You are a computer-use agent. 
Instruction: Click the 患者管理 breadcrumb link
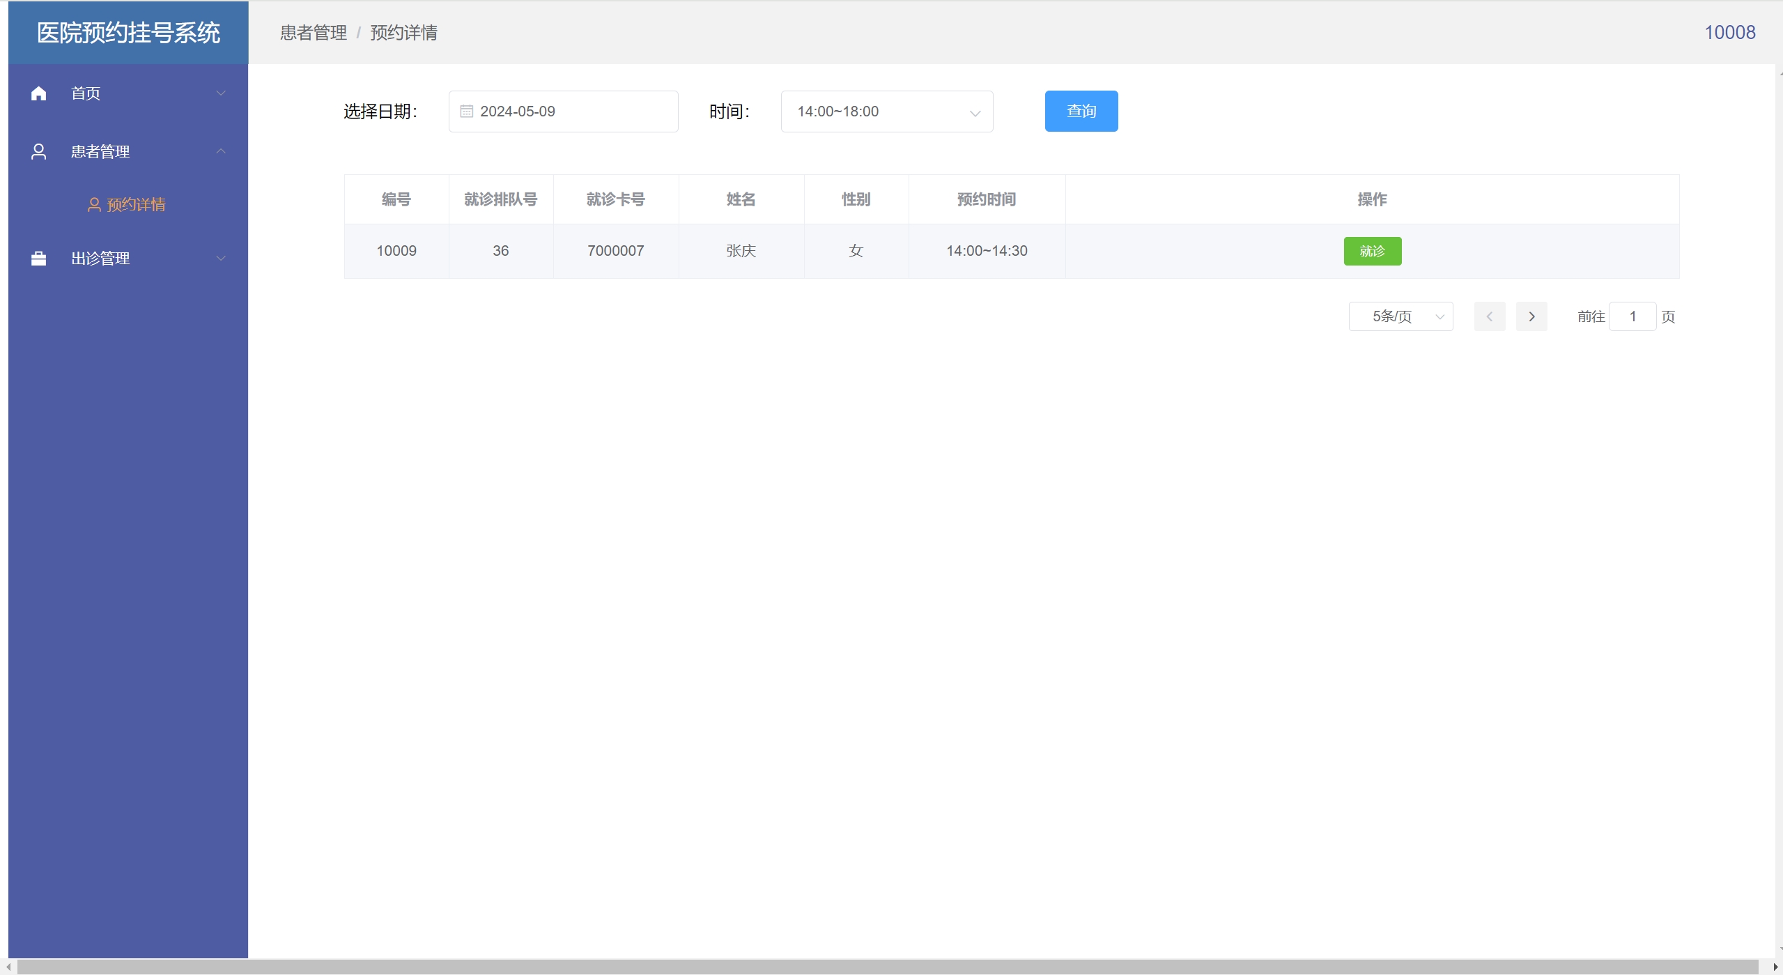(313, 33)
